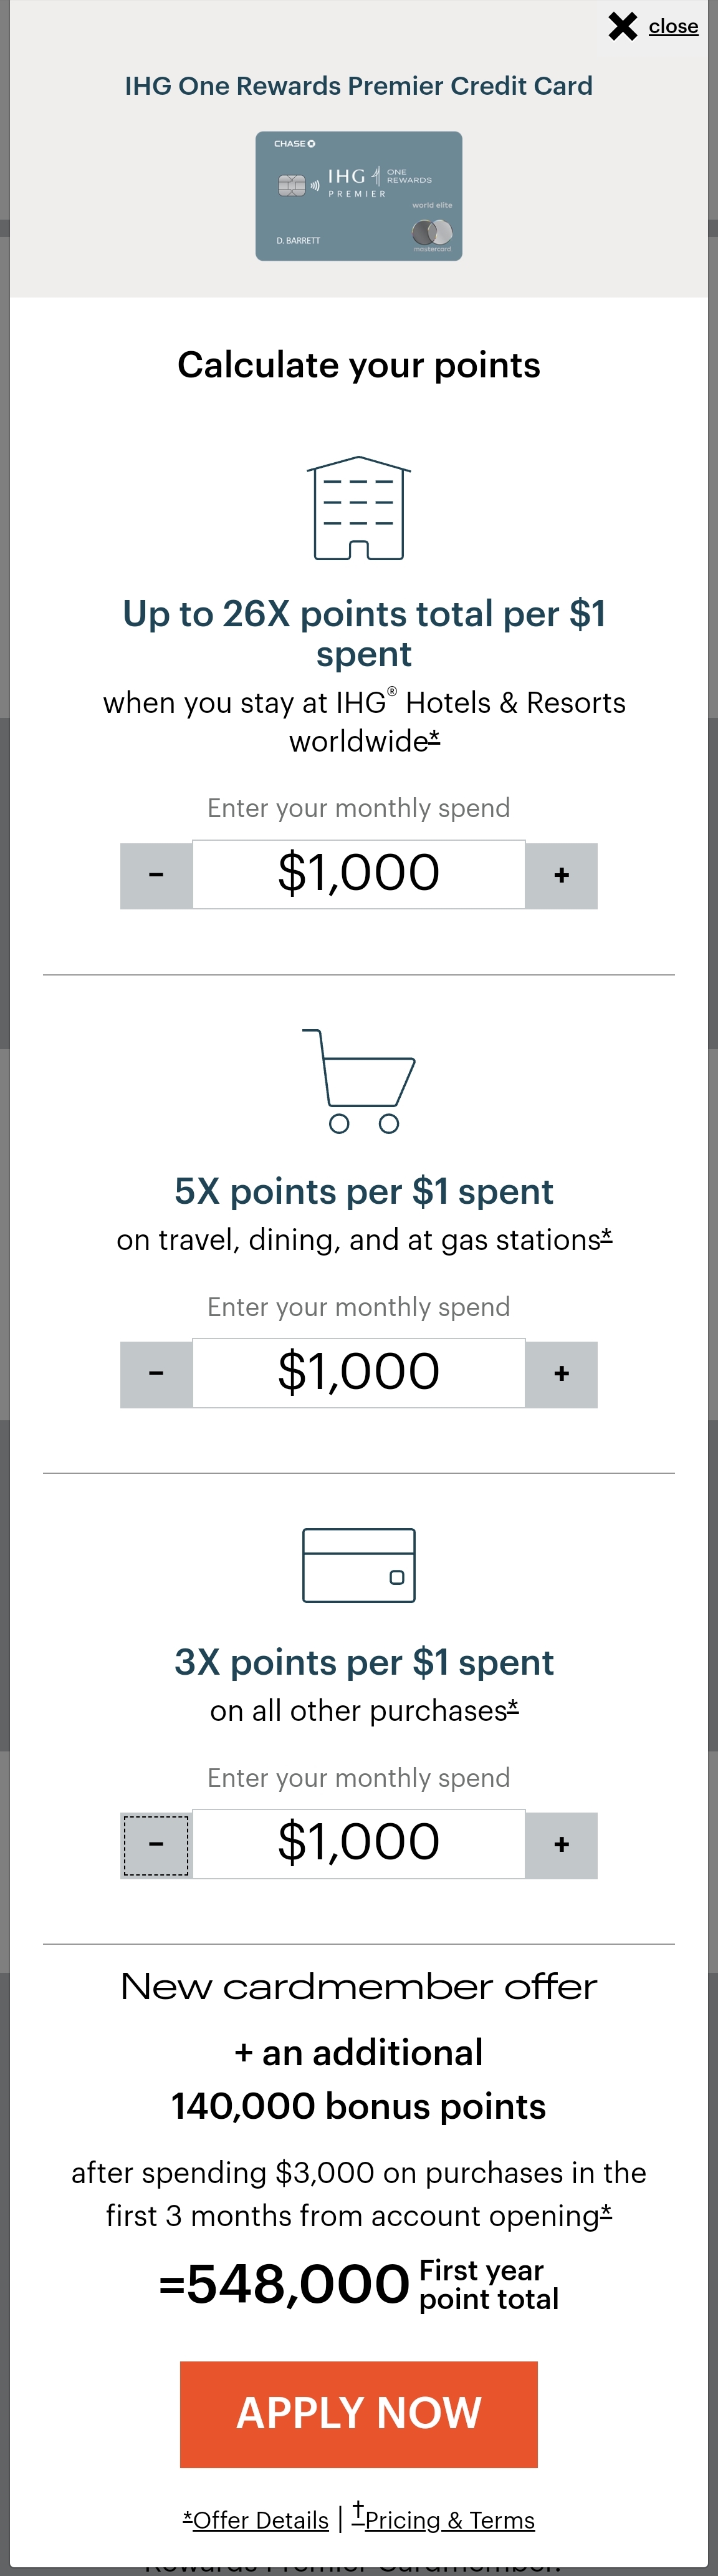Click the asterisk footnote after 'gas stations'
718x2576 pixels.
point(606,1238)
